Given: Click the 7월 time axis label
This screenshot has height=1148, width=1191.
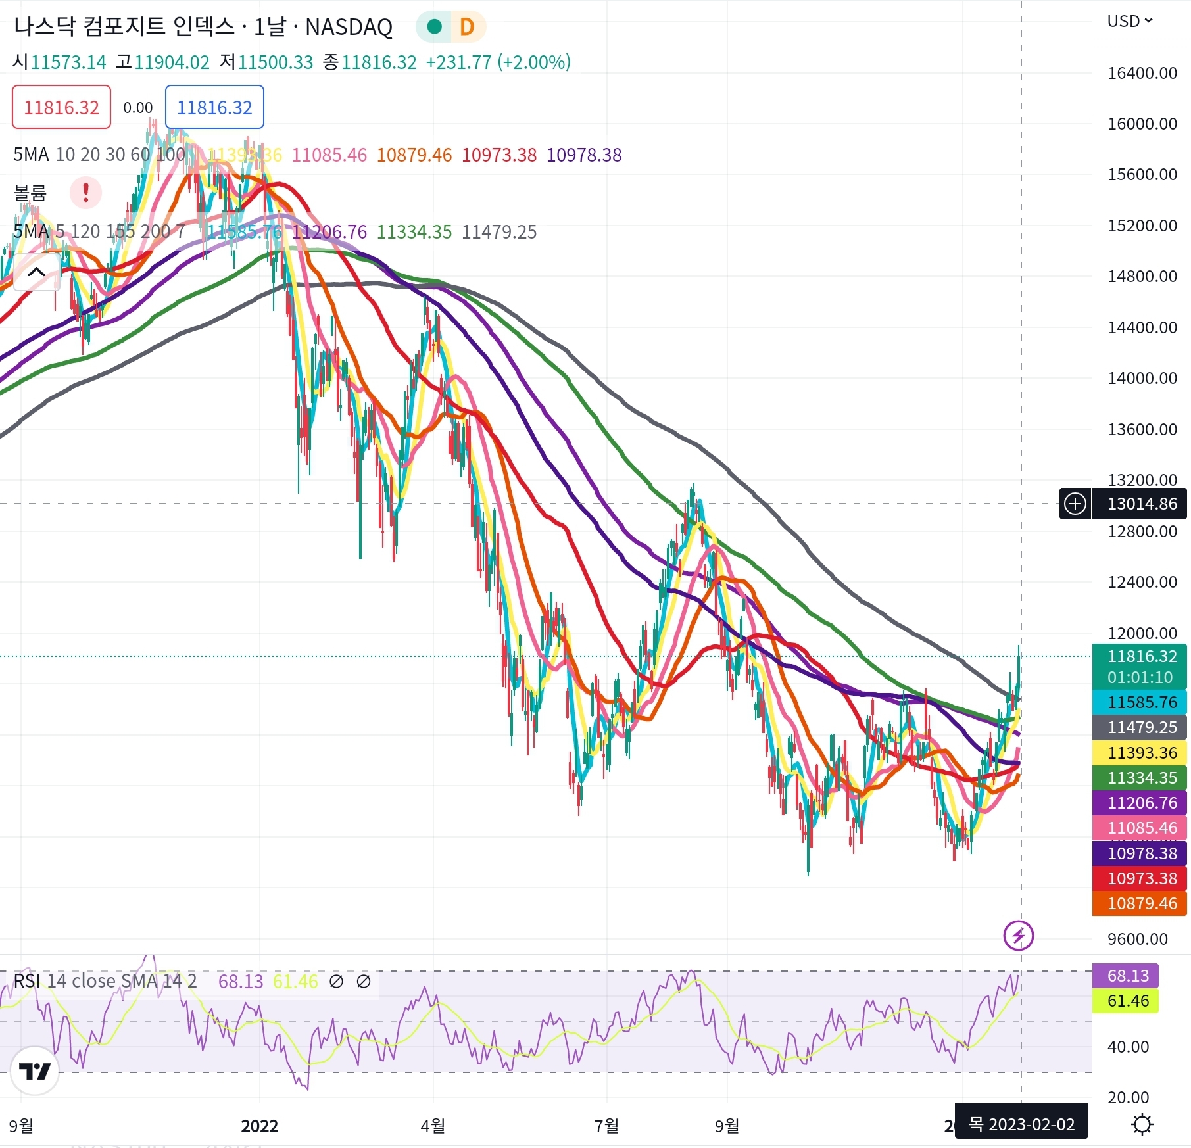Looking at the screenshot, I should [x=606, y=1126].
